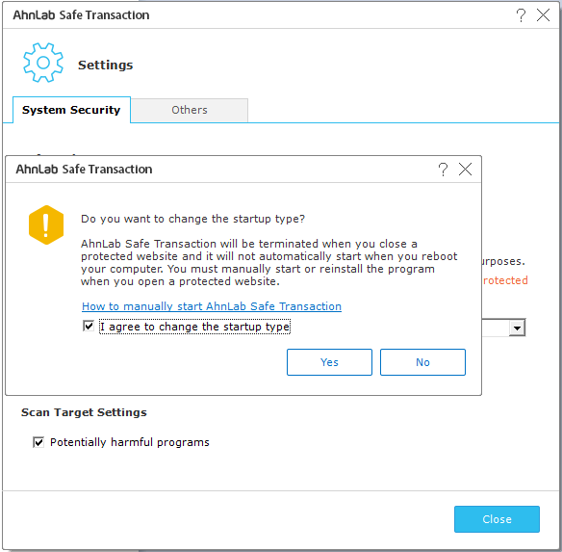Switch to the Others tab
This screenshot has width=562, height=552.
click(x=190, y=110)
